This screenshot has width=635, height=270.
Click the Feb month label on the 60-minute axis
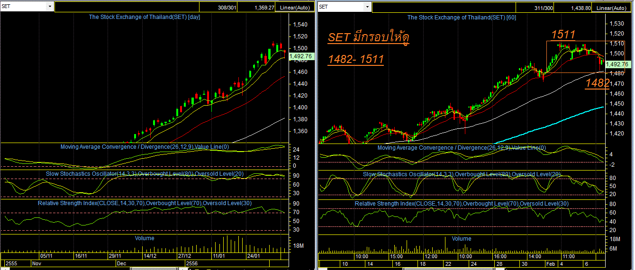[x=551, y=263]
